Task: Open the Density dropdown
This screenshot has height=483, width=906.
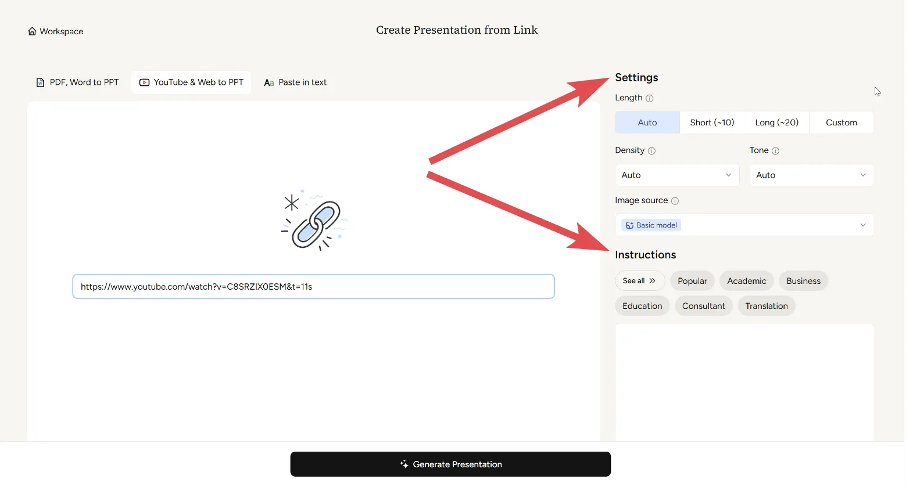Action: pyautogui.click(x=676, y=175)
